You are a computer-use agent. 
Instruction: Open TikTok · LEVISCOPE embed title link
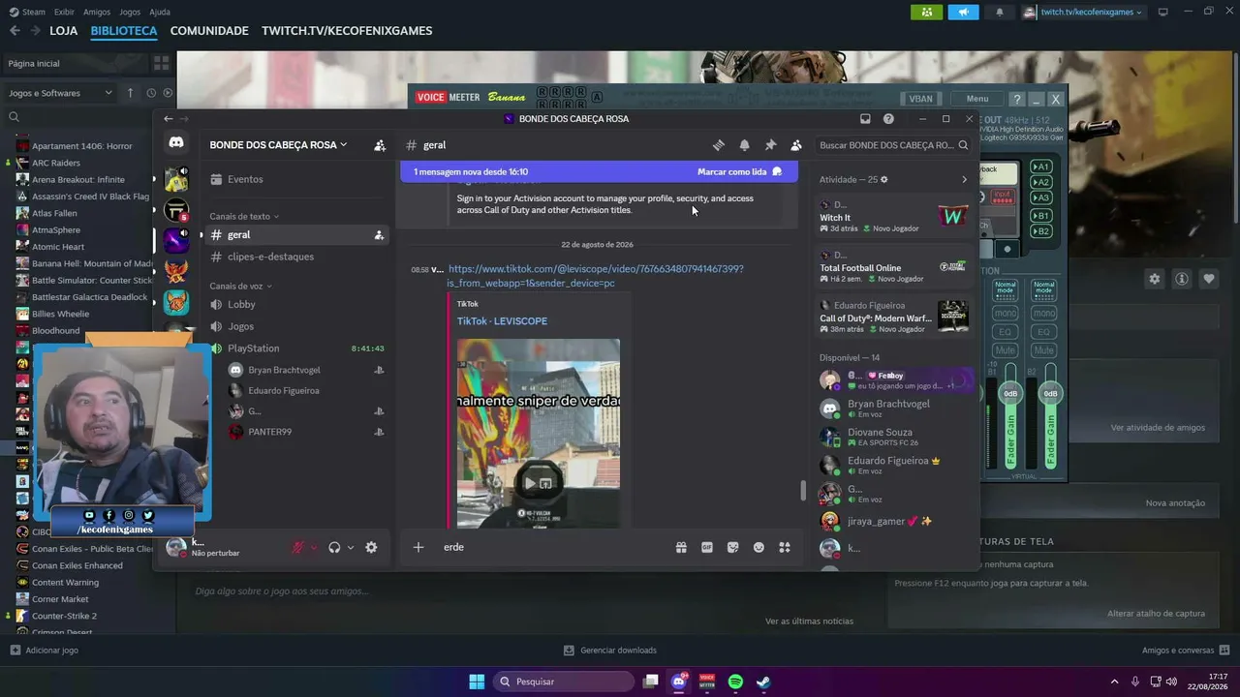click(x=502, y=321)
